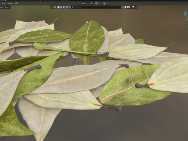188x141 pixels.
Task: Click the green axis circle on the navigation gizmo
Action: tap(186, 19)
